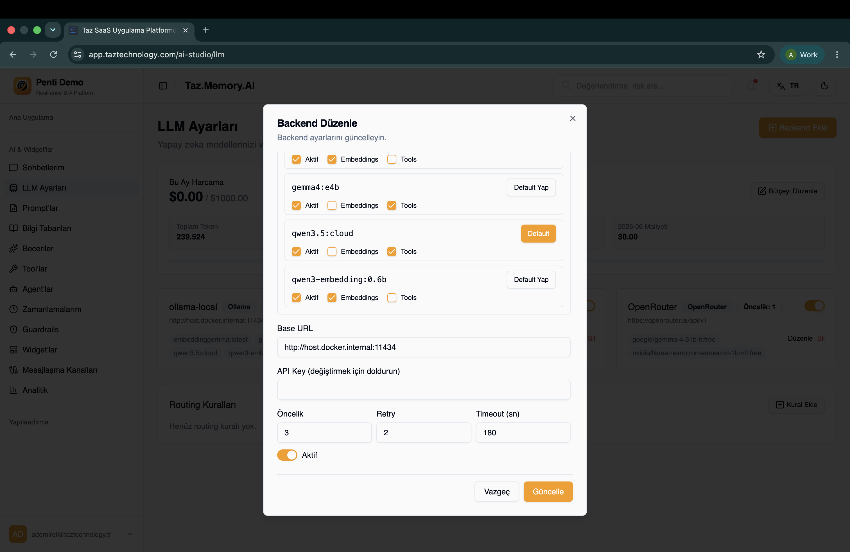
Task: Click the Agent'lar robot icon
Action: (13, 289)
